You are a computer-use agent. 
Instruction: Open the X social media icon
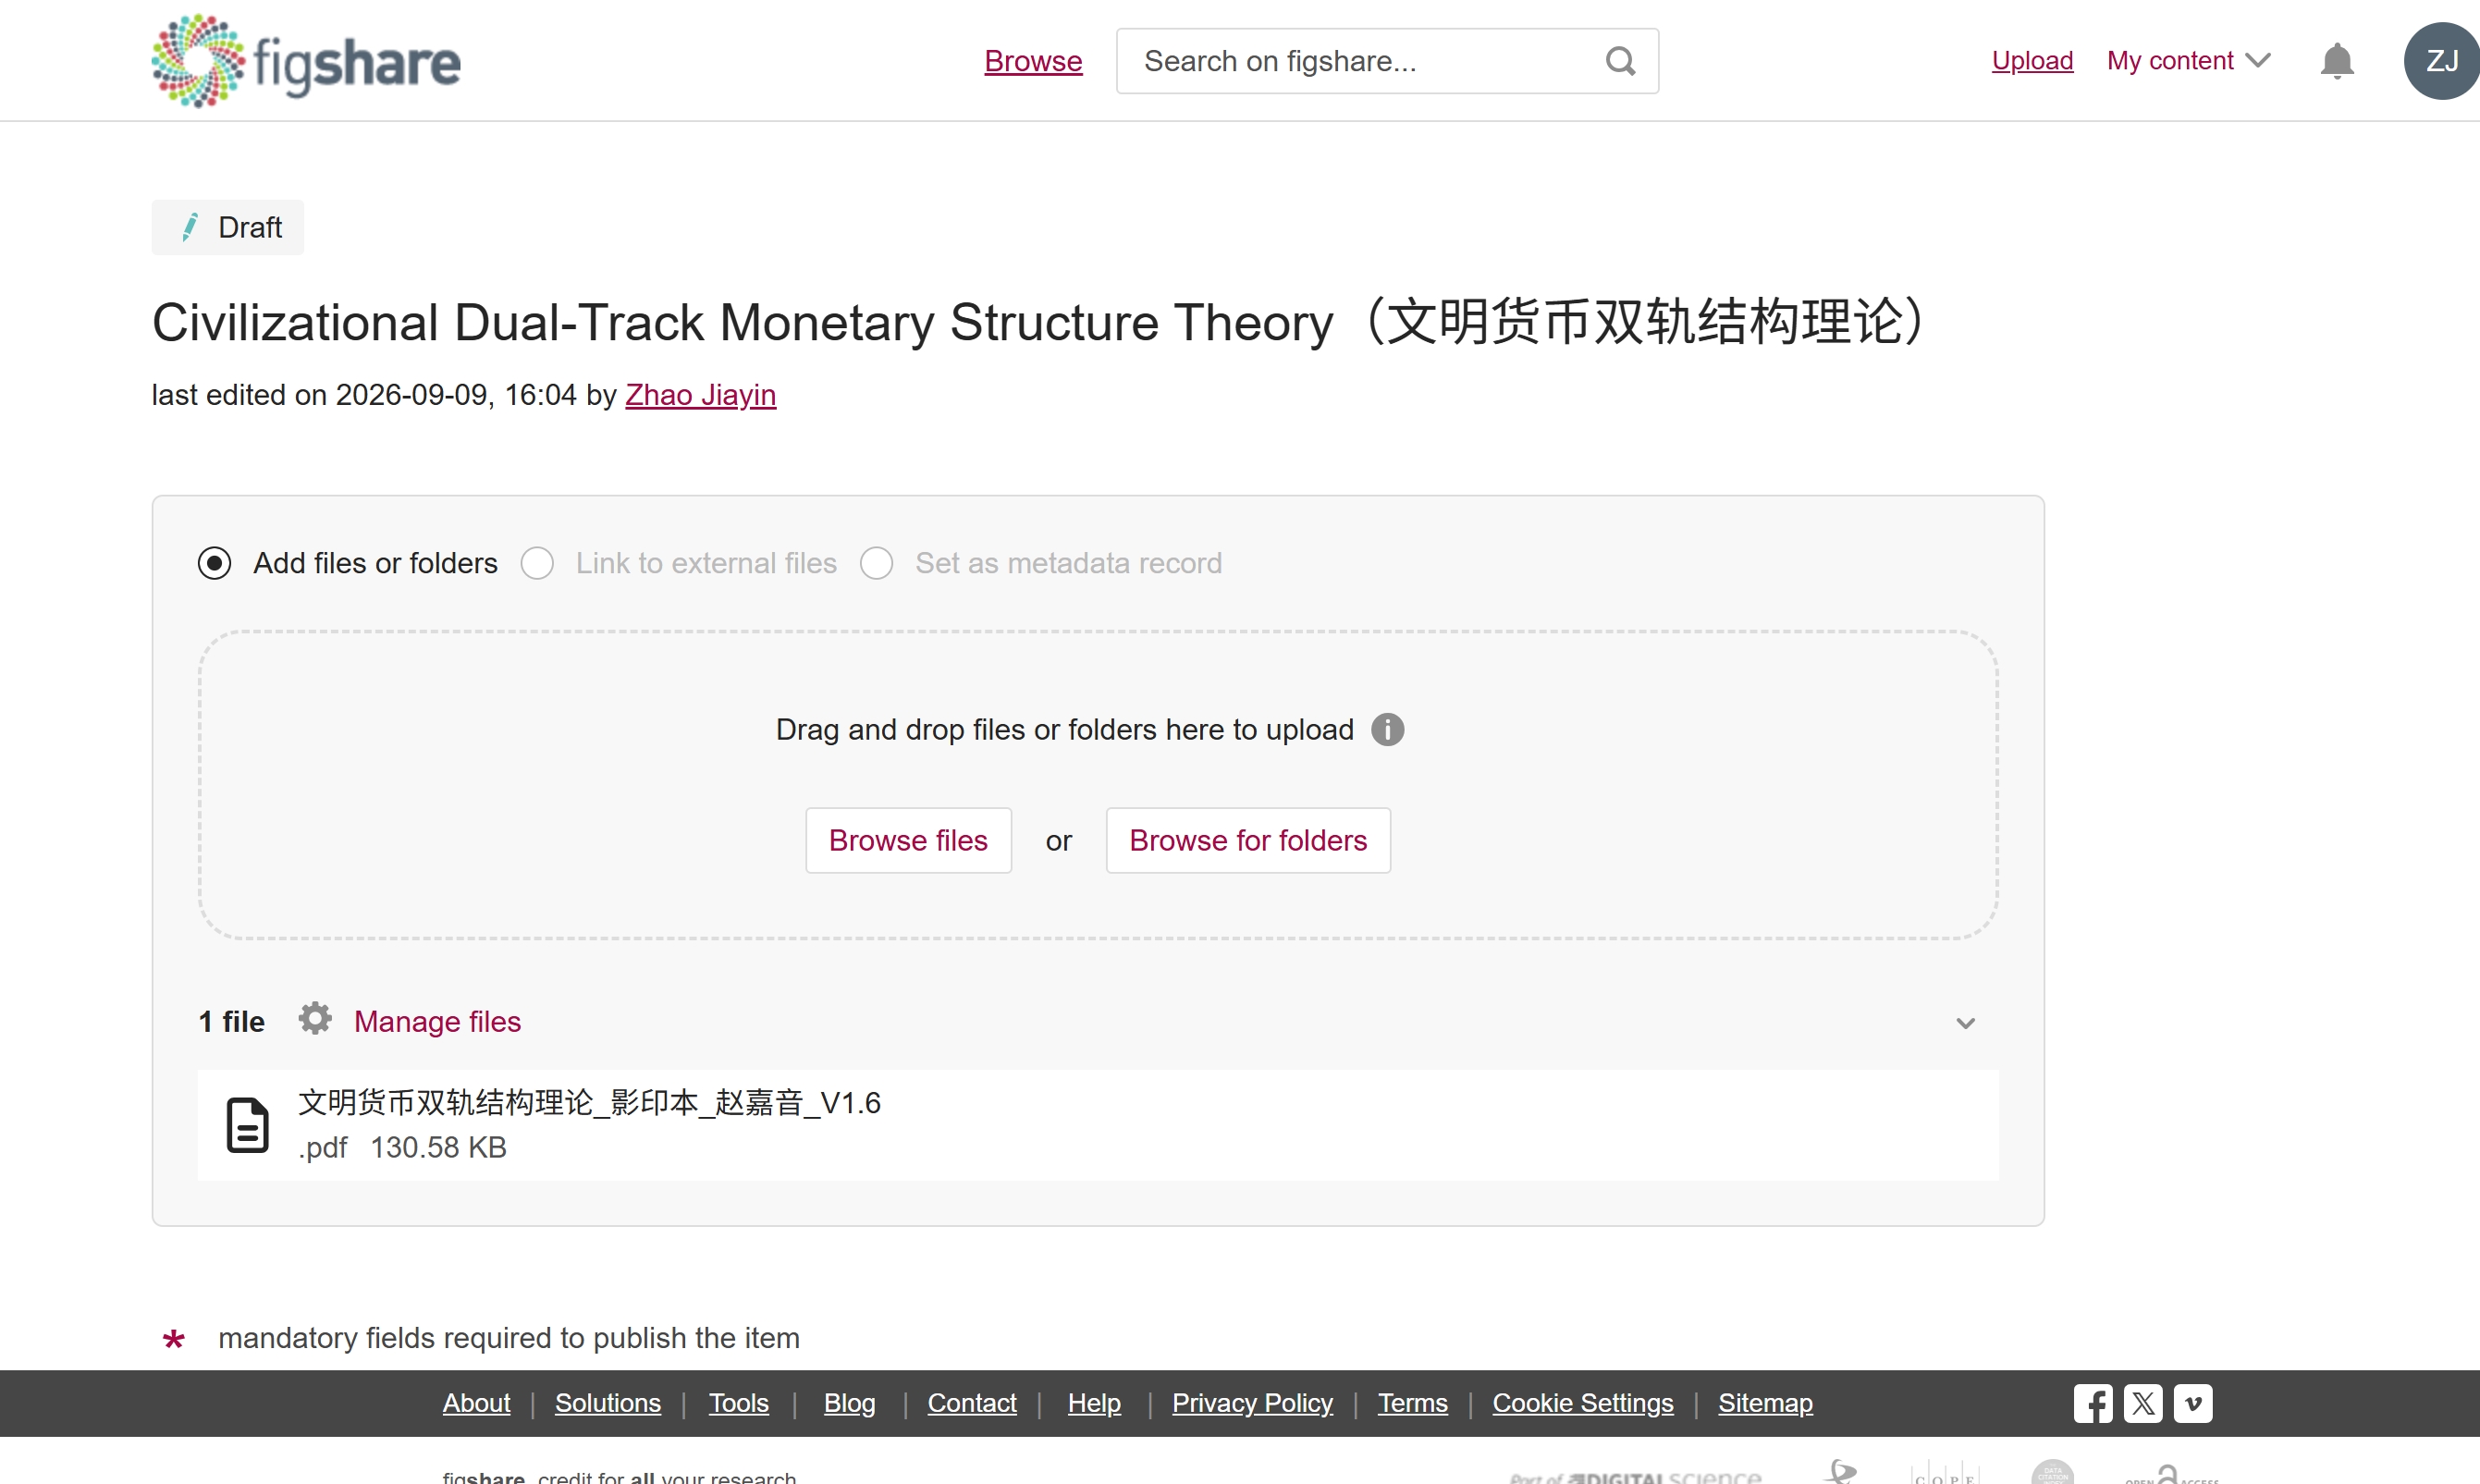(x=2142, y=1403)
